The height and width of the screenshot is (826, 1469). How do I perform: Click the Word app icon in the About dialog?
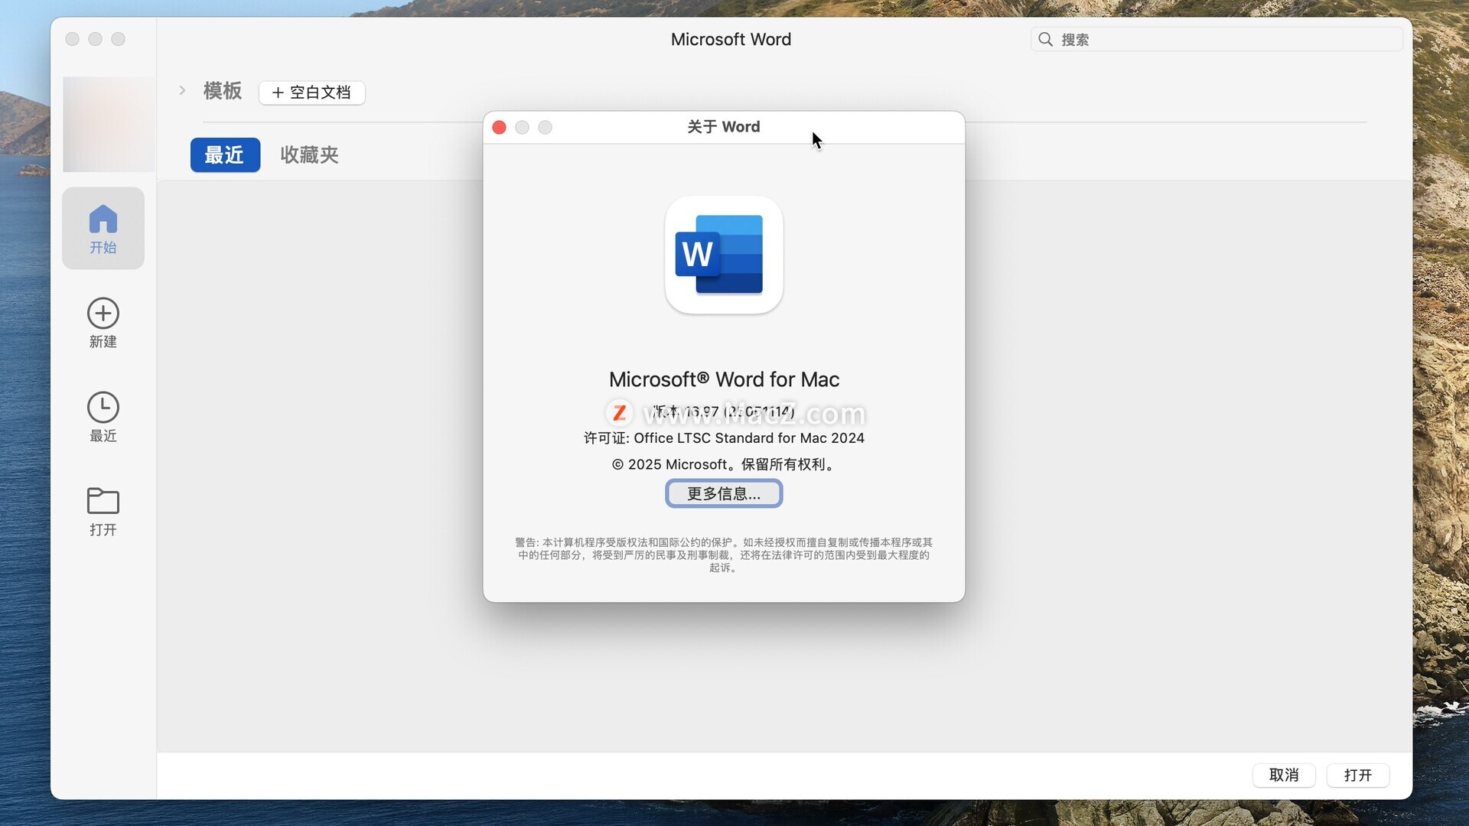point(724,255)
